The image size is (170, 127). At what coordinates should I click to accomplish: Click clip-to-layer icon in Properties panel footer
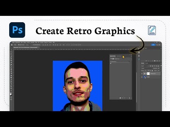(x=120, y=98)
